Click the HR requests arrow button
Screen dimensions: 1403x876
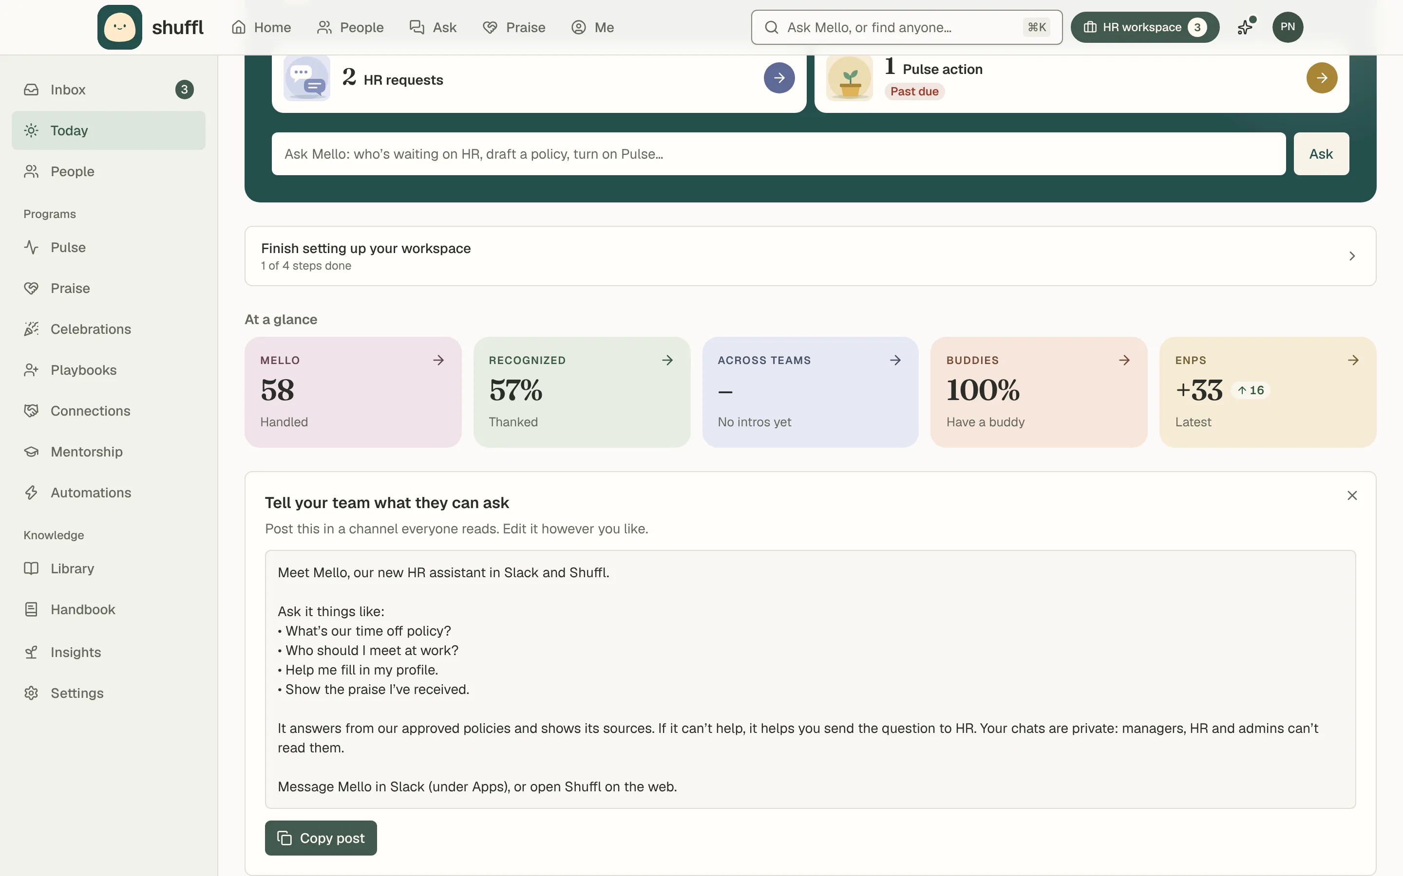pyautogui.click(x=778, y=78)
